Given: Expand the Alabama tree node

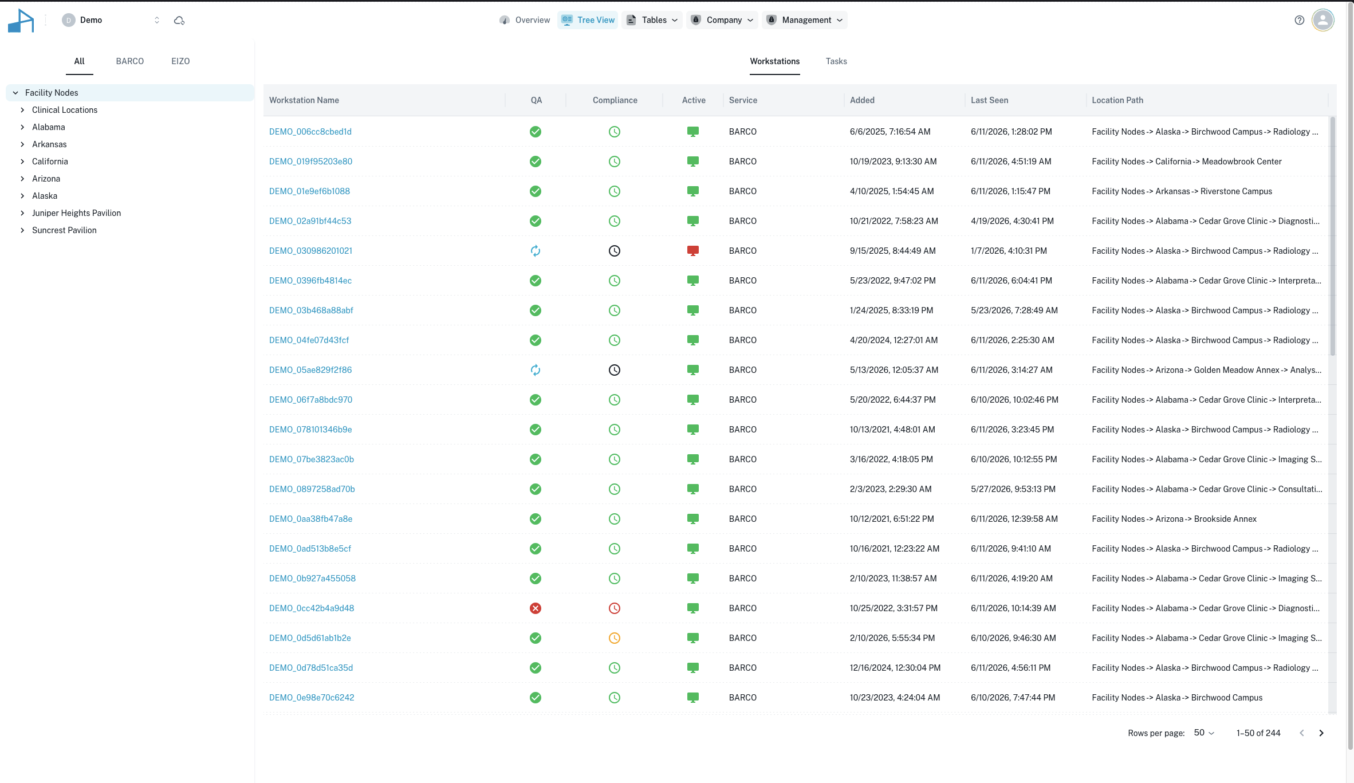Looking at the screenshot, I should [22, 127].
